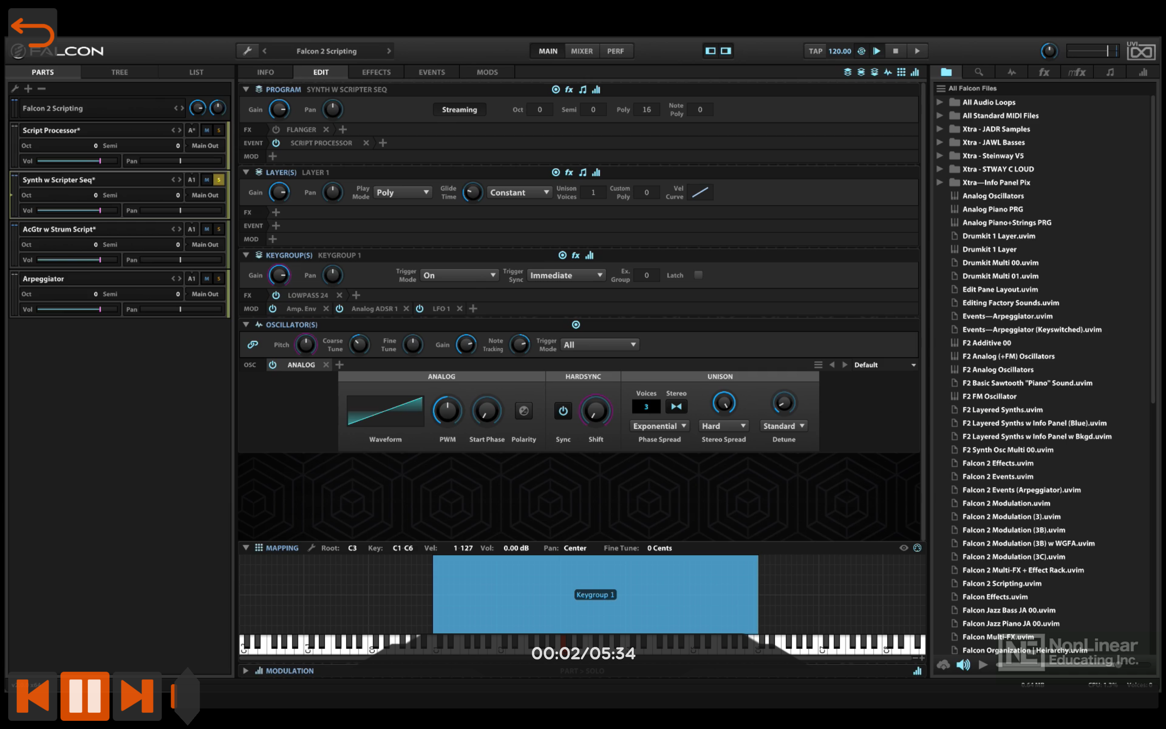Open the Play Mode Poly dropdown
The image size is (1166, 729).
(403, 192)
